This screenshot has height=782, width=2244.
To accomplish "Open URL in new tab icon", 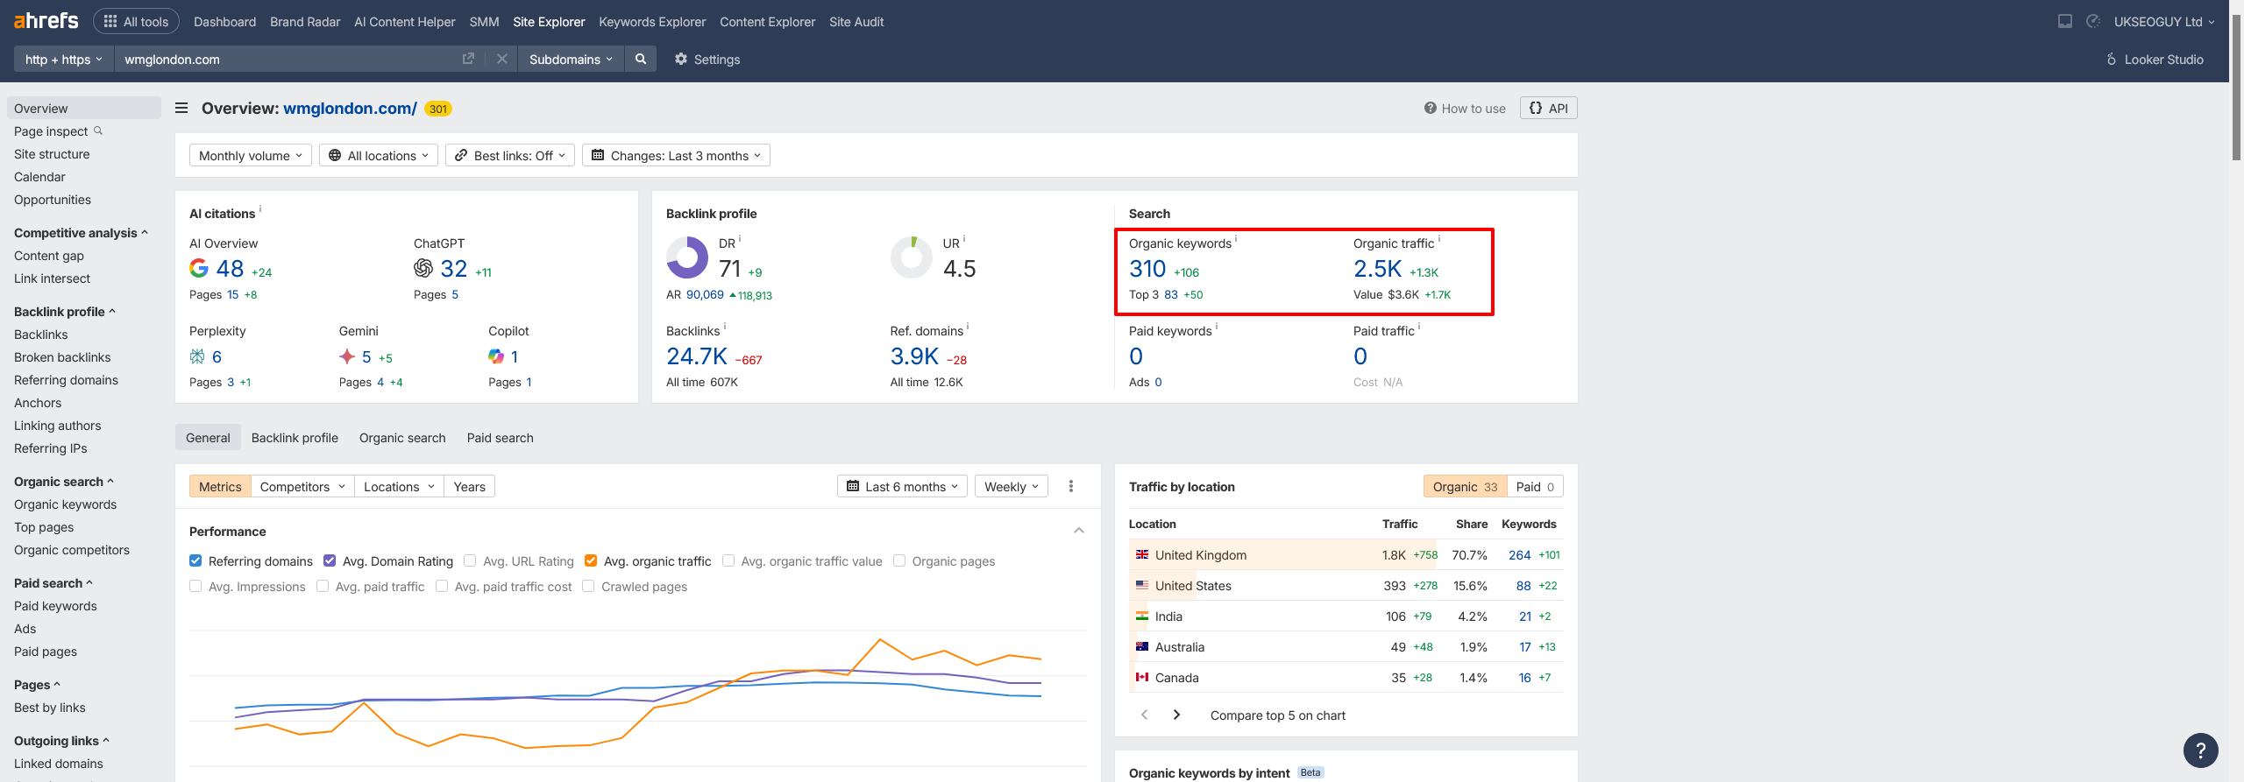I will click(x=468, y=59).
